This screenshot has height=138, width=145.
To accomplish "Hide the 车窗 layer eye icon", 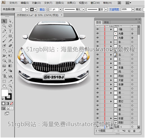I will tap(97, 118).
